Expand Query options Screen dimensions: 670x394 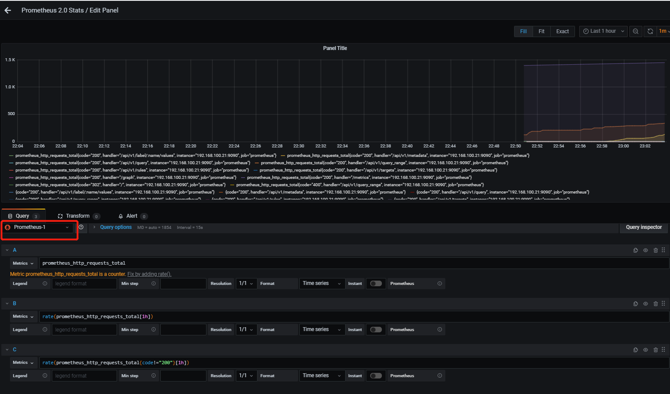pyautogui.click(x=116, y=227)
